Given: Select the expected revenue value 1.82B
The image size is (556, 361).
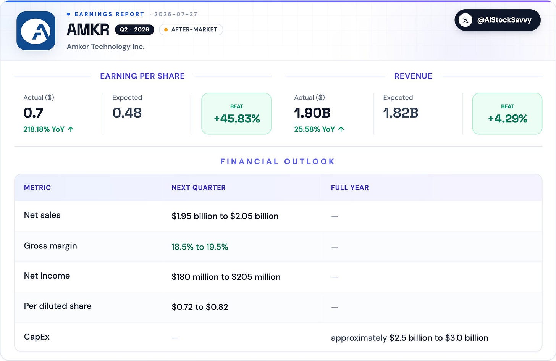Looking at the screenshot, I should pos(401,113).
